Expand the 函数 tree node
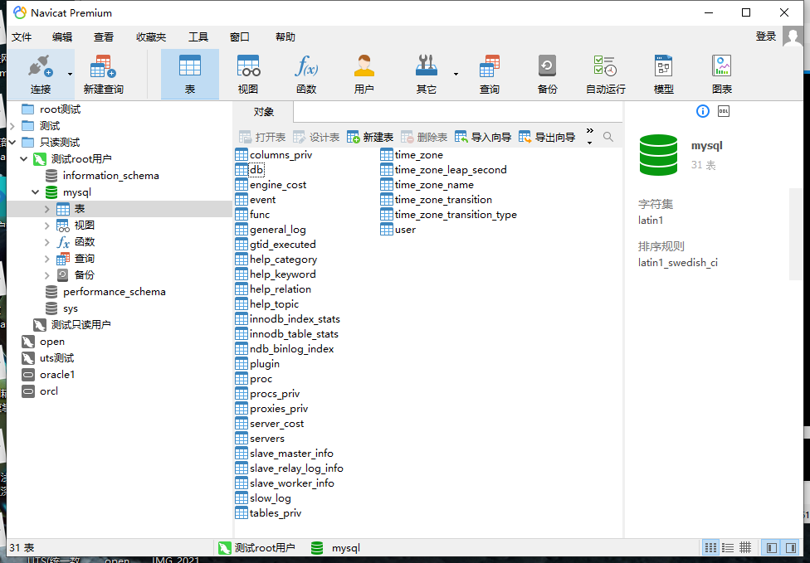Image resolution: width=810 pixels, height=563 pixels. [x=47, y=242]
